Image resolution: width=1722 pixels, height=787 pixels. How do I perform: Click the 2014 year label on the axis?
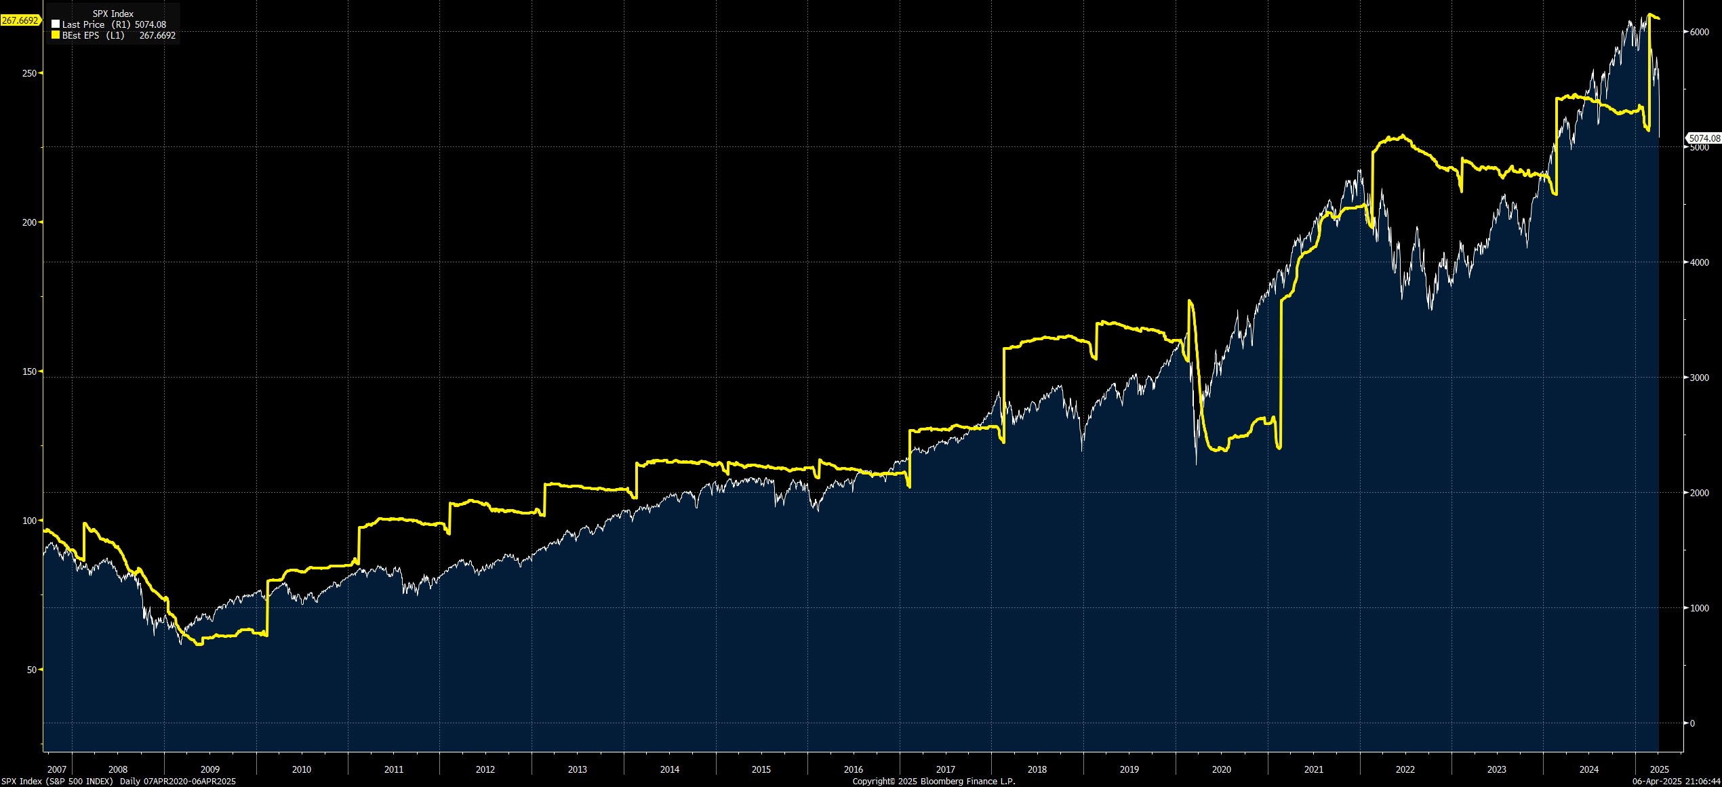670,769
